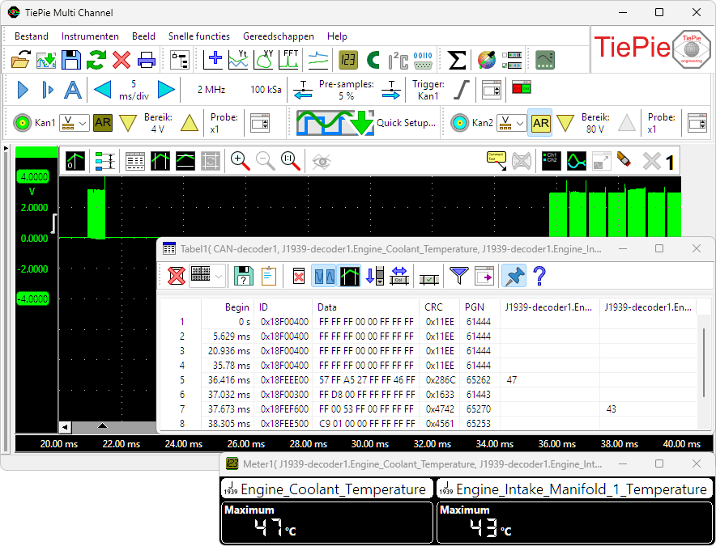716x546 pixels.
Task: Click the big A auto setup icon
Action: 73,90
